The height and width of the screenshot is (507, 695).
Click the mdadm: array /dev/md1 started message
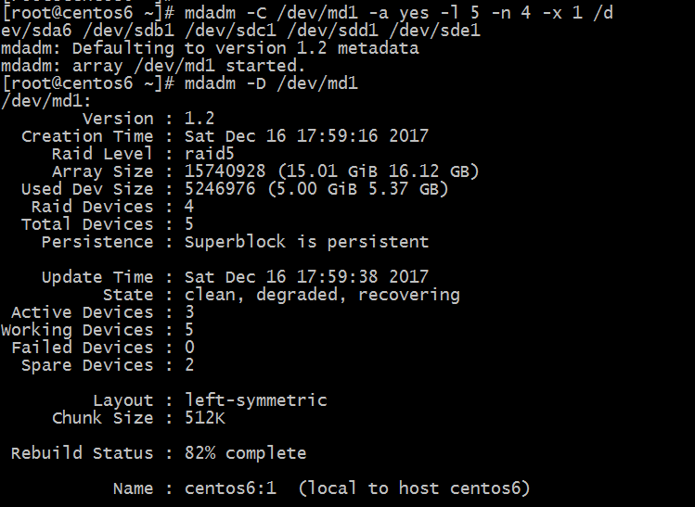coord(153,66)
